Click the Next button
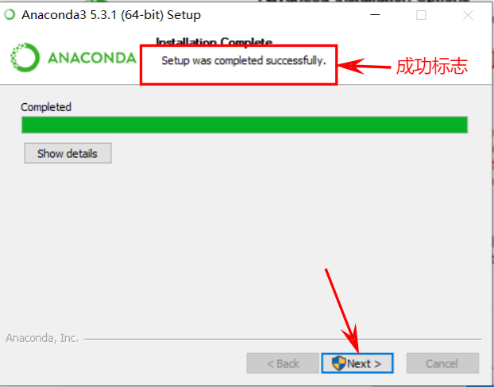494x387 pixels. pos(357,363)
